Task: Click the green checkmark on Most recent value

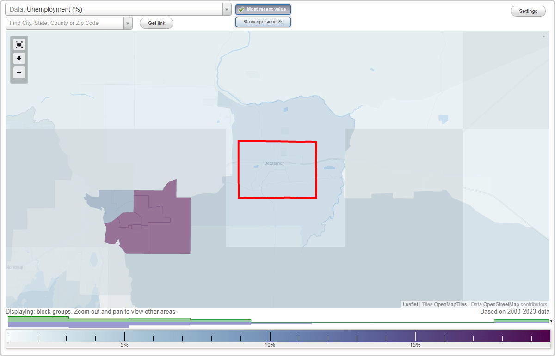Action: [x=240, y=9]
